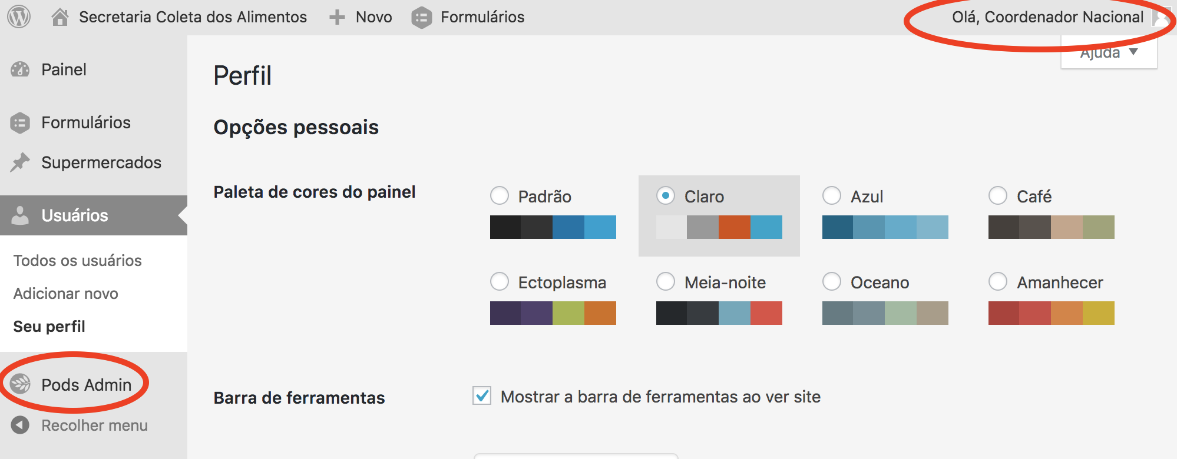1177x459 pixels.
Task: Open Painel via its dashboard gauge icon
Action: point(20,69)
